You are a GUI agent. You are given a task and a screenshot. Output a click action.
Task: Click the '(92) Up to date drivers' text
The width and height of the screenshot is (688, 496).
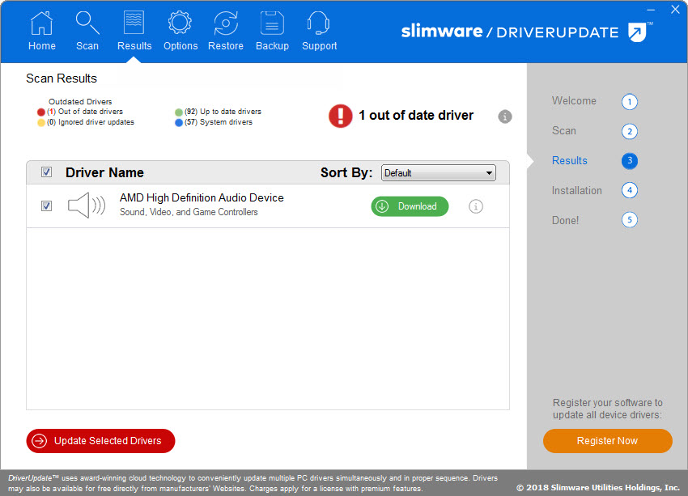pos(223,112)
